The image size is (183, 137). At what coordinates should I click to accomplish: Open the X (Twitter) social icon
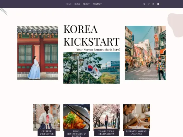(x=144, y=4)
